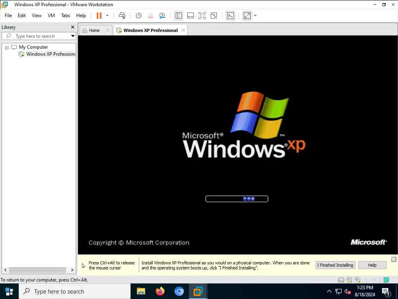
Task: Open the File menu
Action: (8, 16)
